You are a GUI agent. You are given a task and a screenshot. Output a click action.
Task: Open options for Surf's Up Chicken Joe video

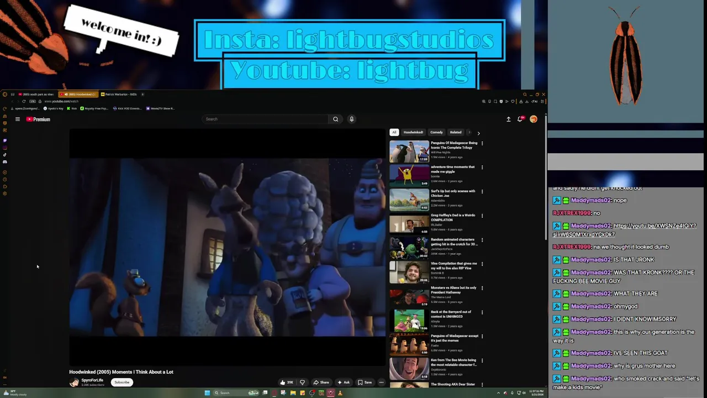tap(482, 192)
